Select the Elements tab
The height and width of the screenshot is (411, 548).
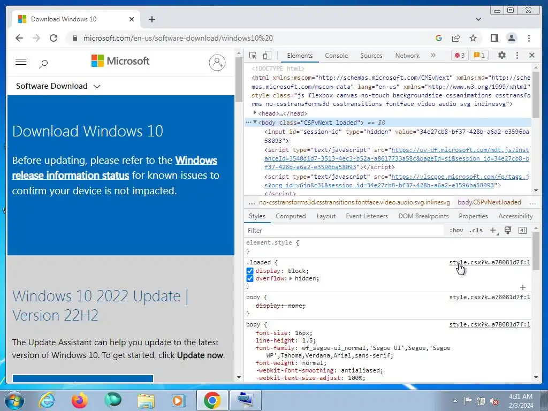point(300,56)
